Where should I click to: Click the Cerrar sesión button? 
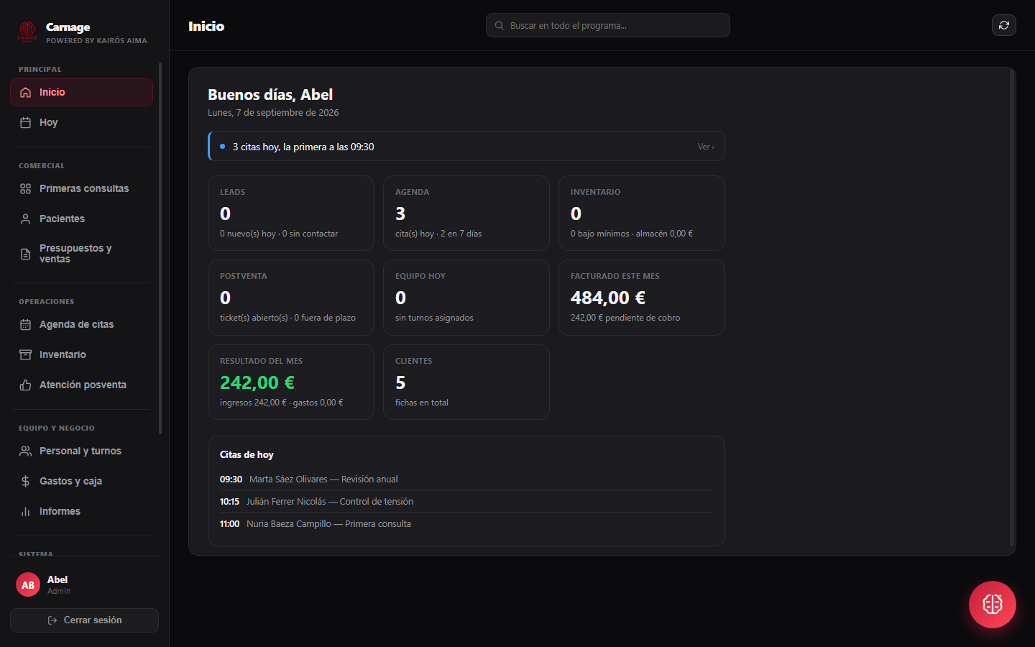click(85, 620)
